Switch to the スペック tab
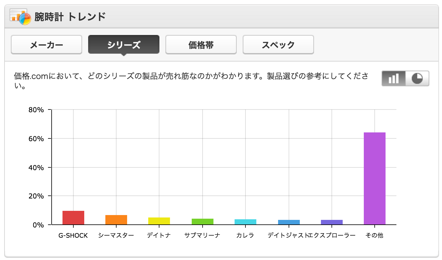Image resolution: width=442 pixels, height=260 pixels. (278, 45)
